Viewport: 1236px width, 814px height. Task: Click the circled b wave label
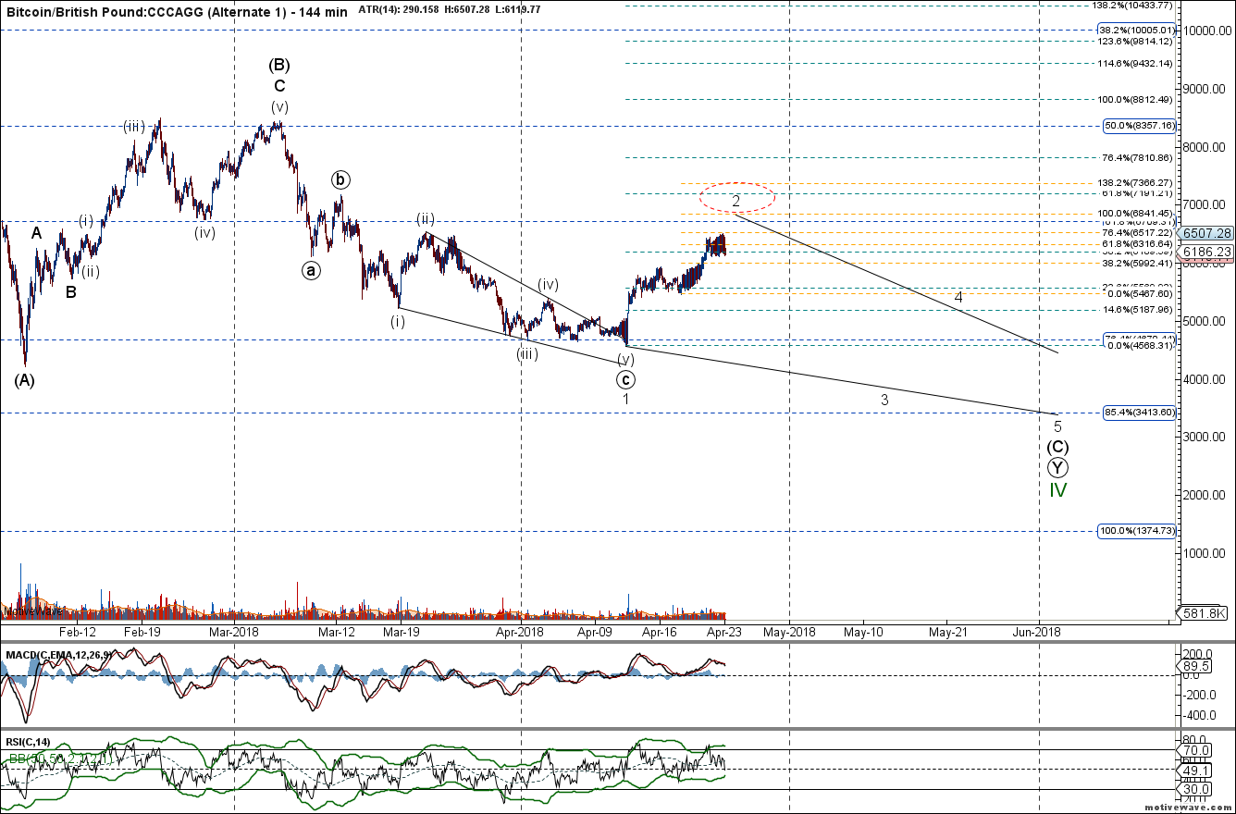pyautogui.click(x=341, y=179)
